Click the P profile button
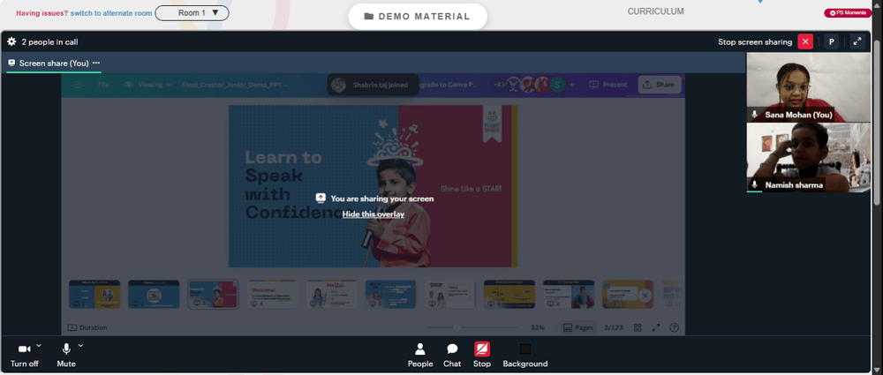 (x=831, y=41)
